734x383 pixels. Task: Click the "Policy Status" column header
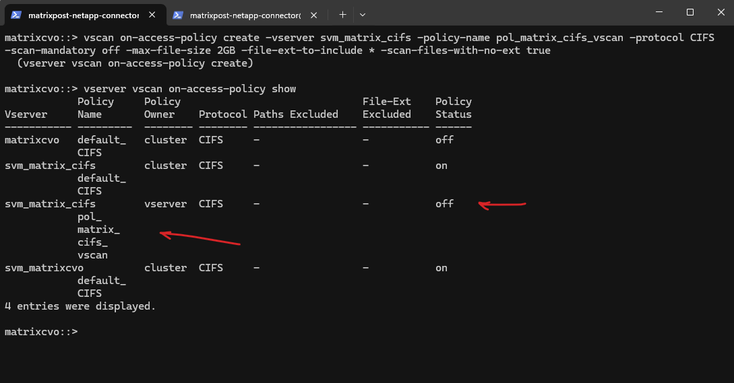tap(454, 108)
